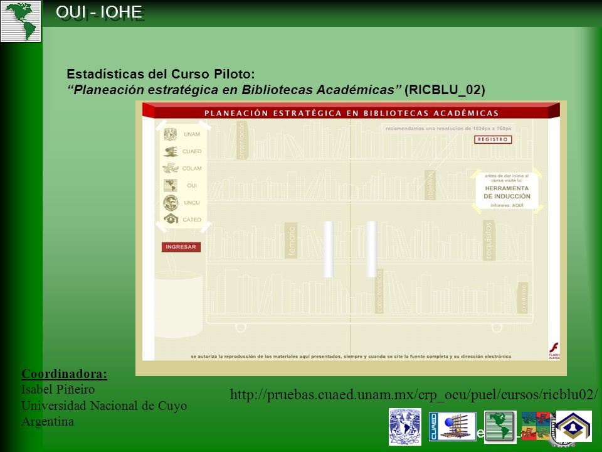Click the left cabinet door handle
Viewport: 602px width, 452px height.
[328, 249]
